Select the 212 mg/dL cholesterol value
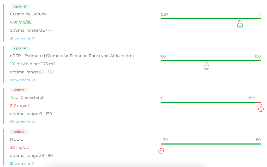267x167 pixels. (20, 106)
